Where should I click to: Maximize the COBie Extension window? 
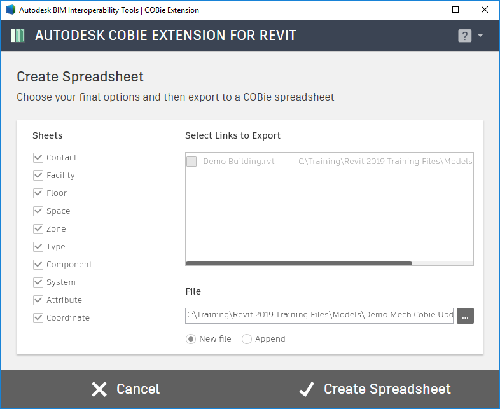pyautogui.click(x=455, y=10)
